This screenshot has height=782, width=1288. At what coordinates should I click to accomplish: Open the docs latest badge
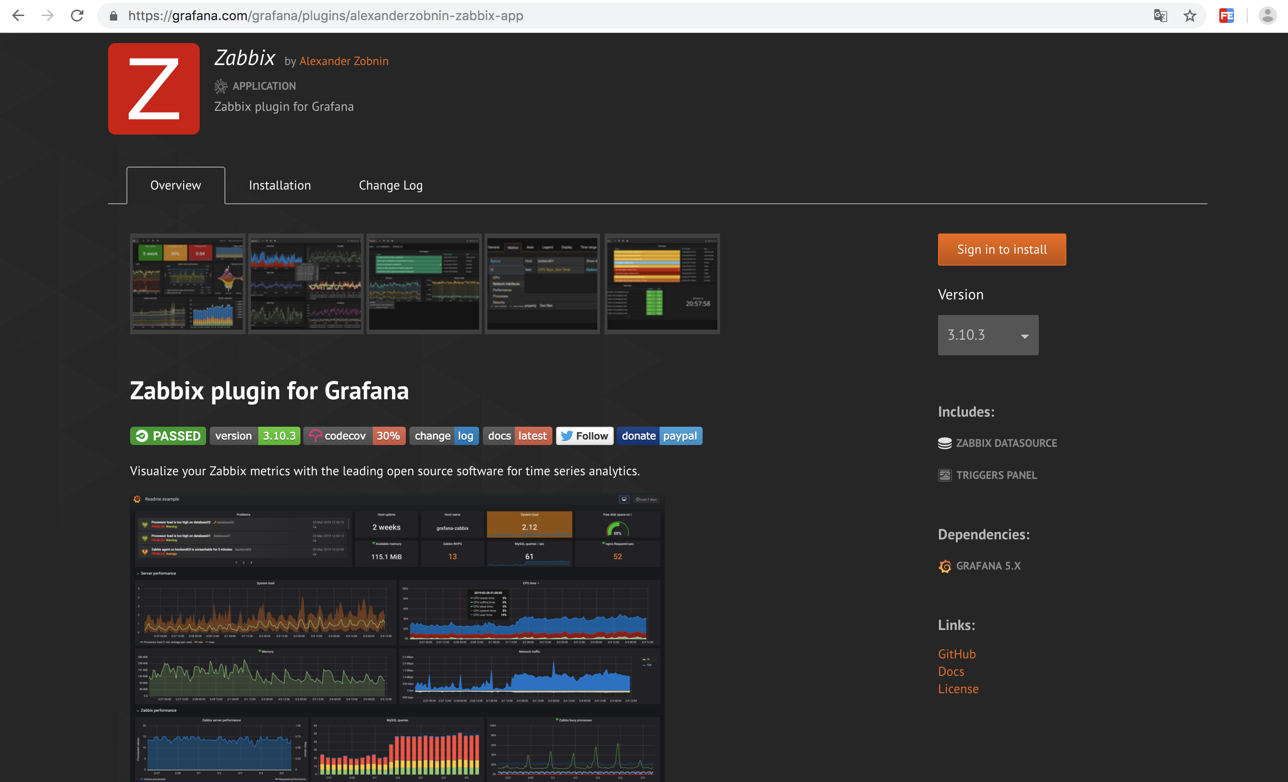point(517,436)
